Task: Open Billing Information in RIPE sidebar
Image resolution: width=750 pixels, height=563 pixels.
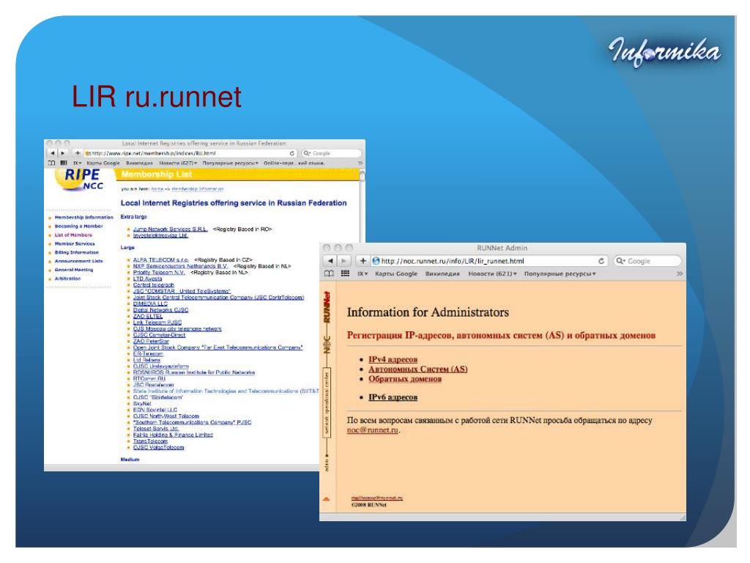Action: point(76,252)
